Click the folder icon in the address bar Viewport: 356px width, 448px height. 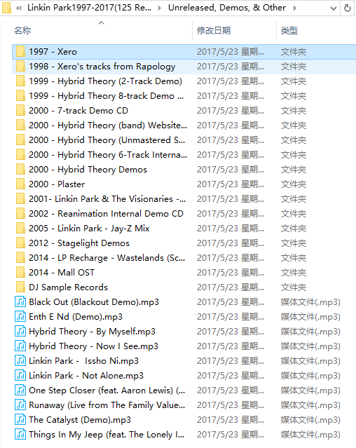click(x=6, y=8)
